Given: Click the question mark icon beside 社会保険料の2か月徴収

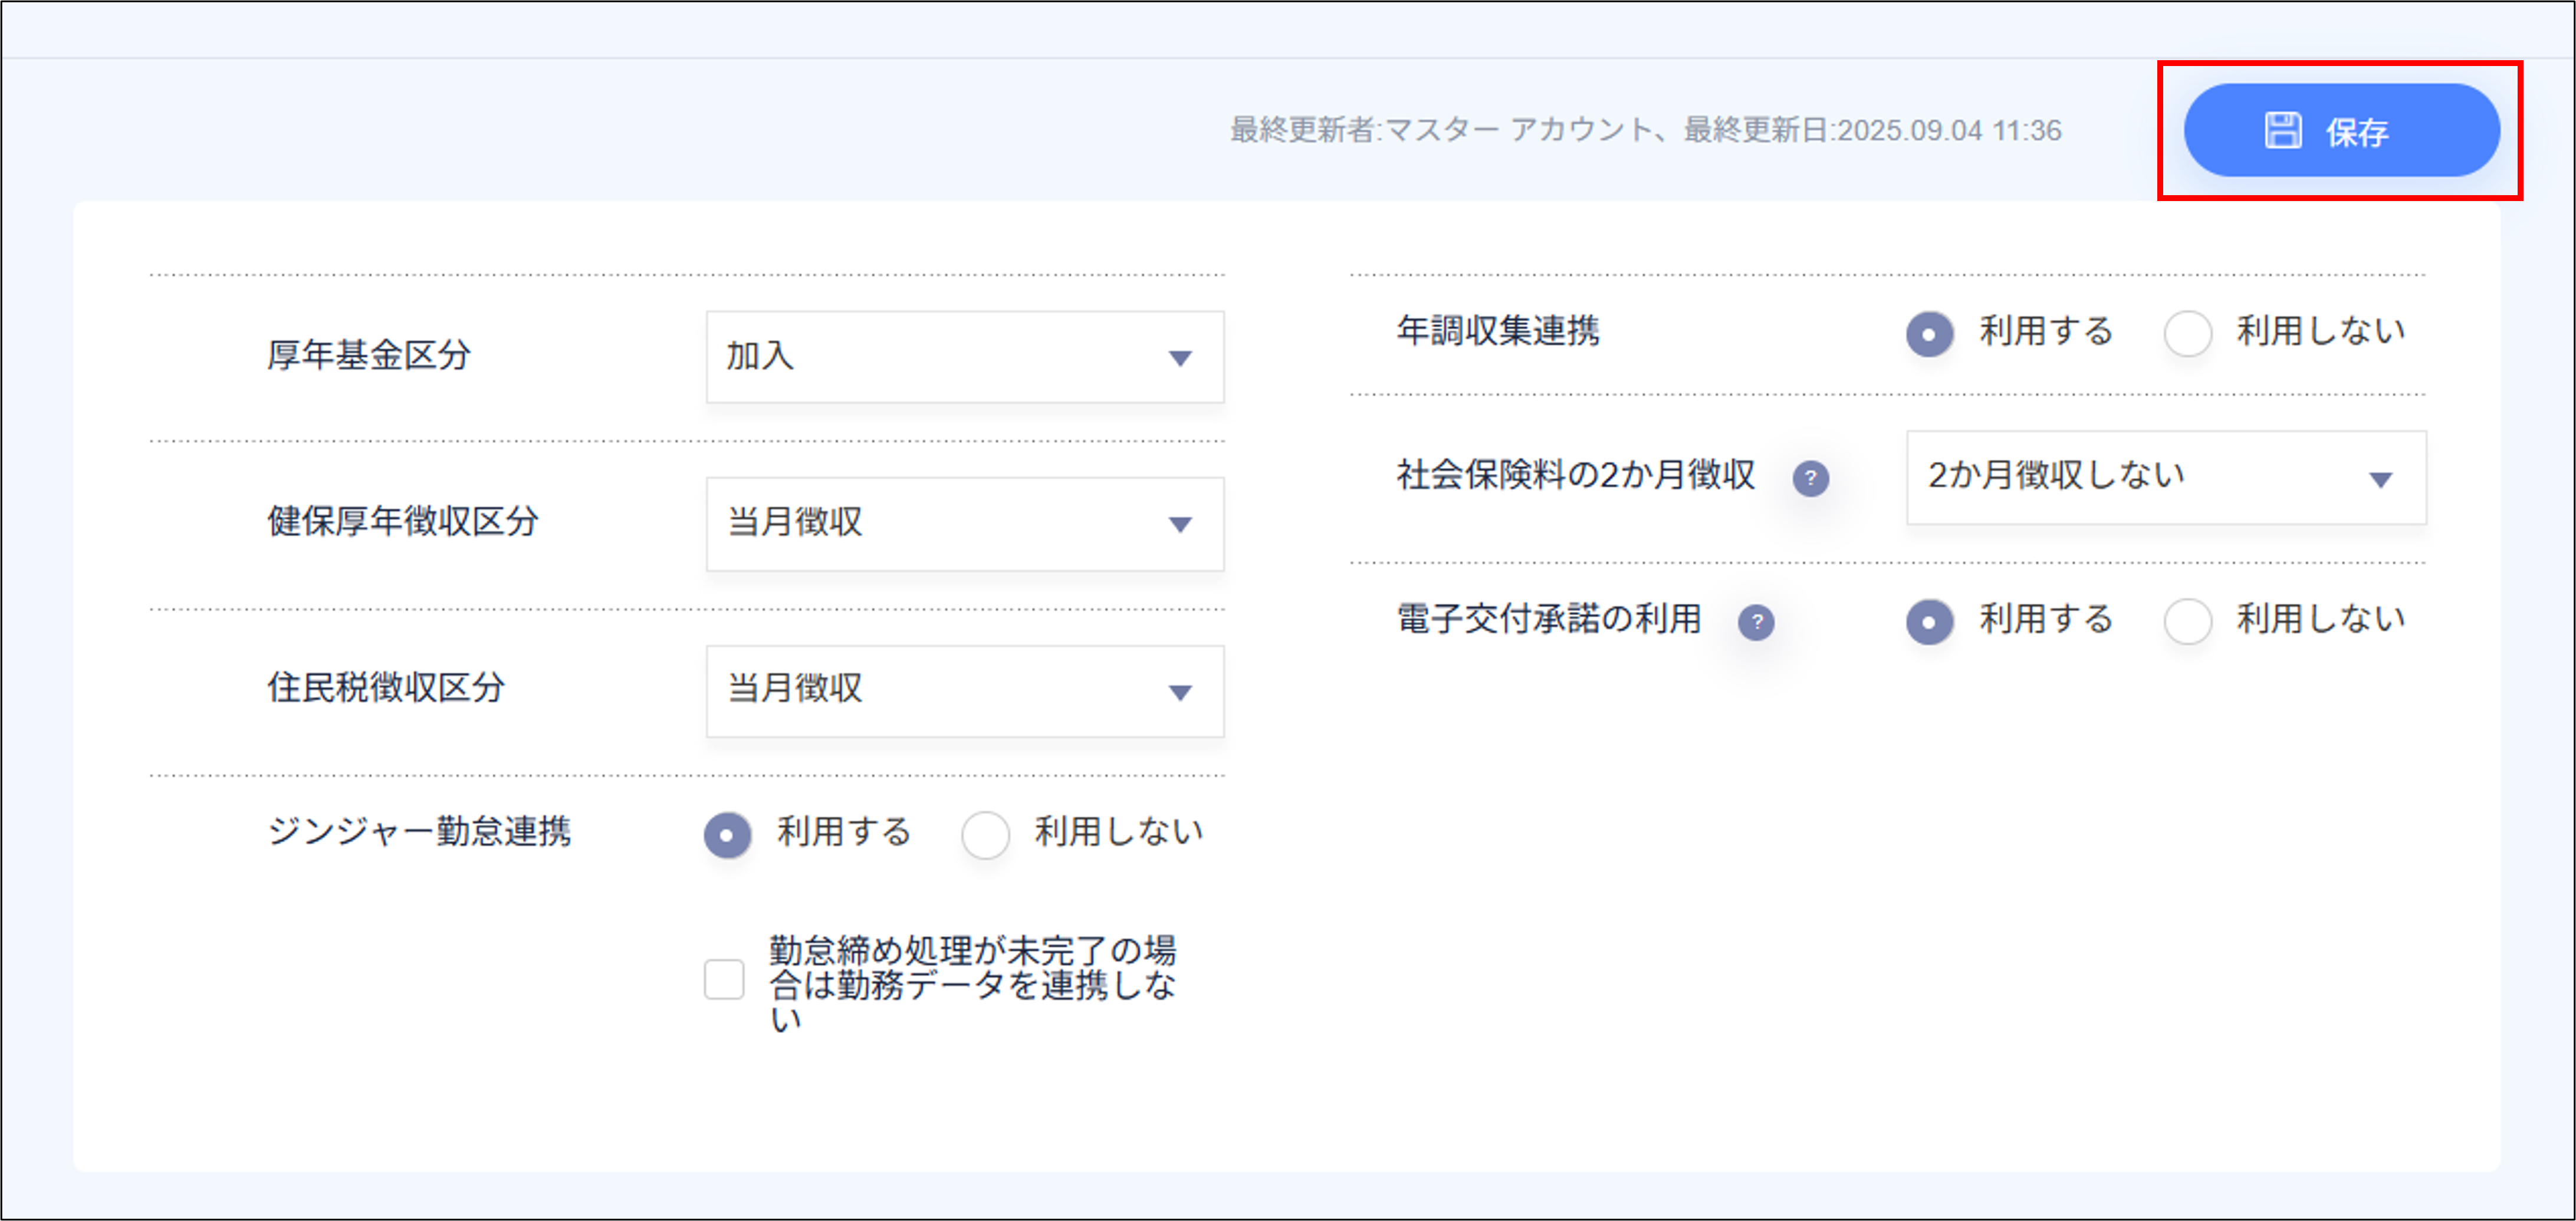Looking at the screenshot, I should point(1813,479).
